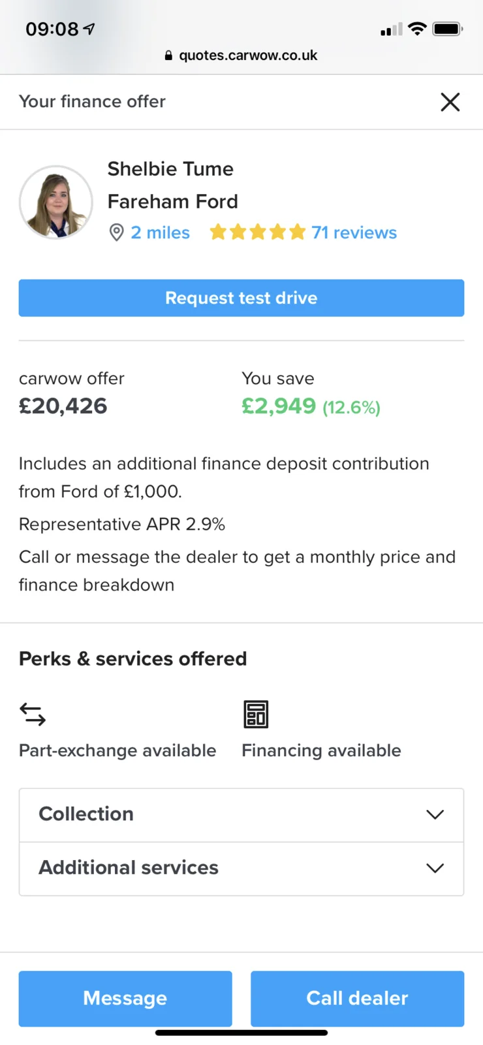Open the 2 miles distance link

pyautogui.click(x=160, y=233)
